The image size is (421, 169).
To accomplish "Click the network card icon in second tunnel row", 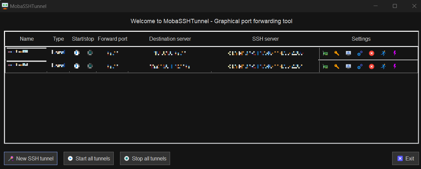I will click(325, 66).
